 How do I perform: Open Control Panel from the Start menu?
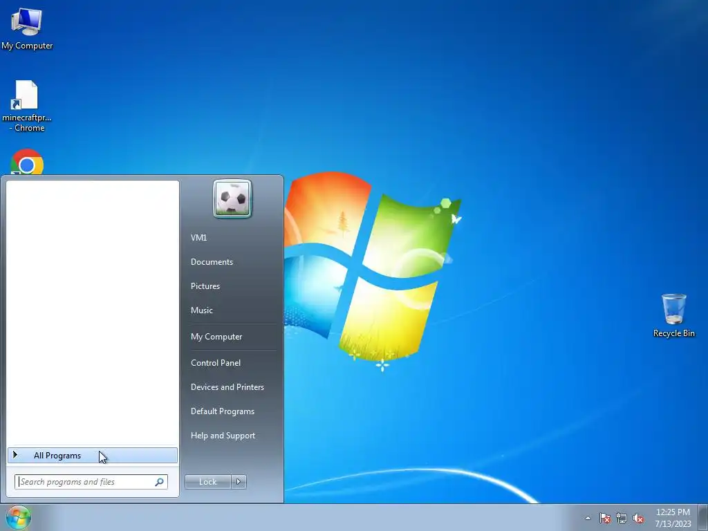pyautogui.click(x=216, y=363)
